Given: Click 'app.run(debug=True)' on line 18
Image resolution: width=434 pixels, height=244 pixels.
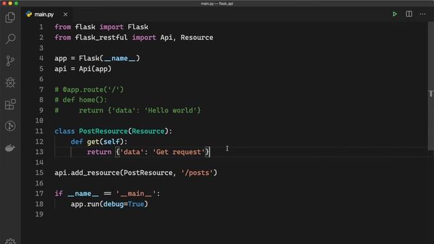Looking at the screenshot, I should (109, 204).
